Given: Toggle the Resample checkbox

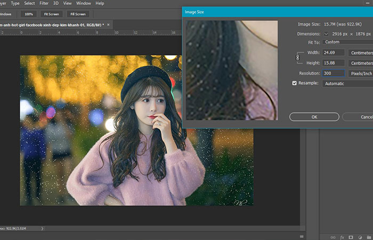Looking at the screenshot, I should [295, 83].
